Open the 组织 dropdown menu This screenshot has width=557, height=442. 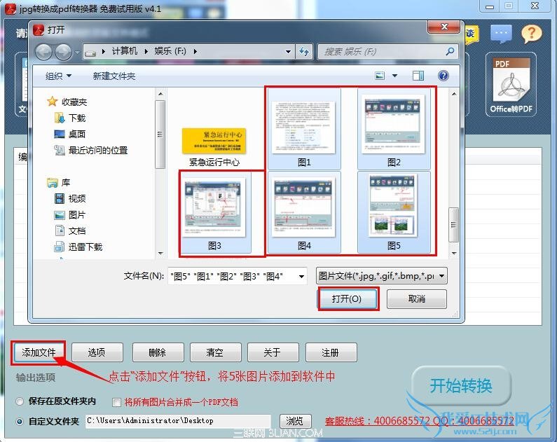[x=59, y=76]
